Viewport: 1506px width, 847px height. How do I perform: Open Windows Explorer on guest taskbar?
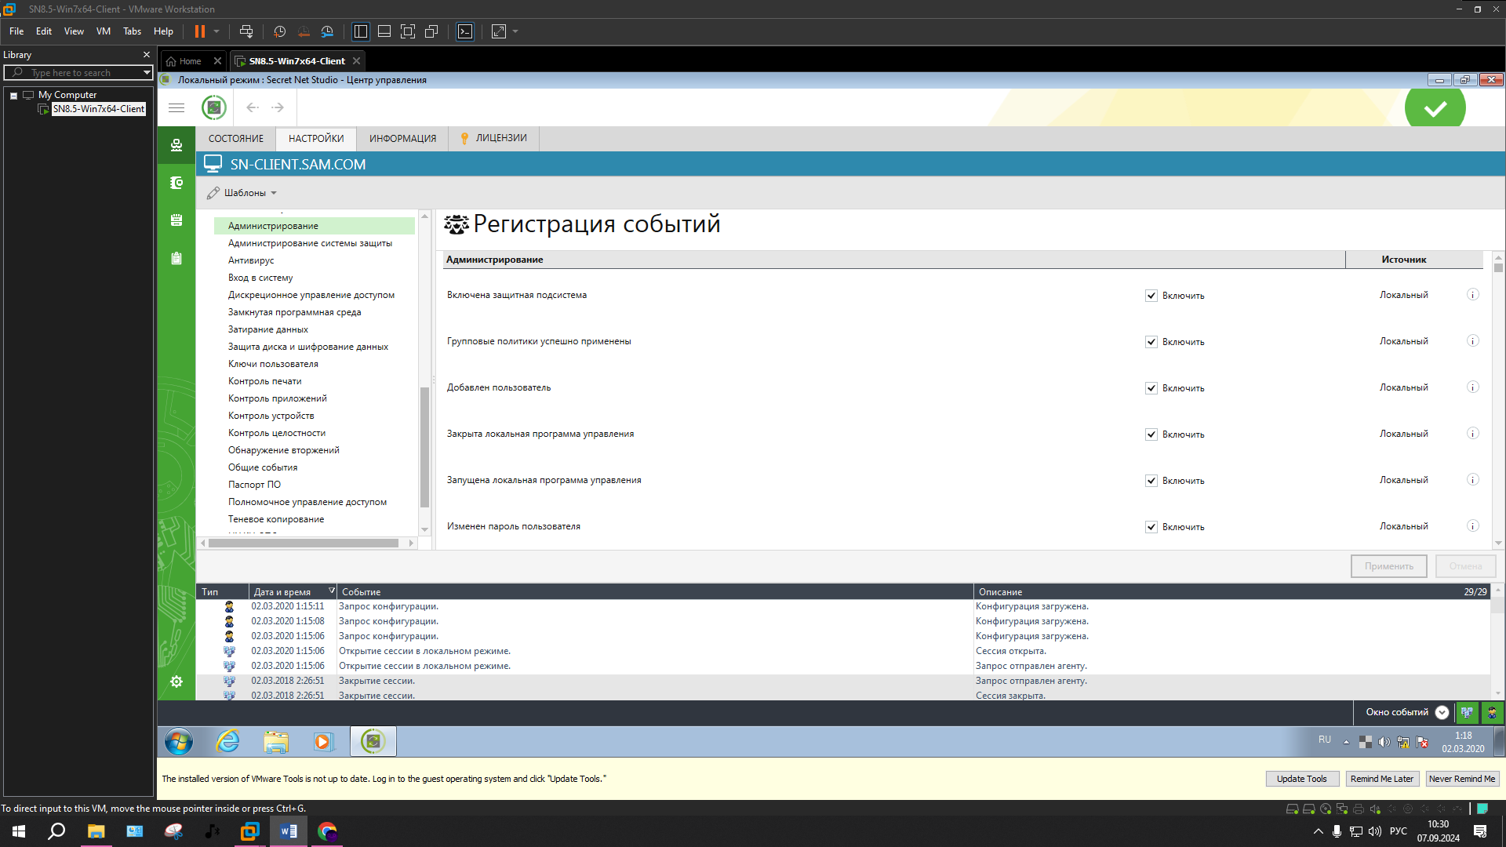click(x=276, y=741)
